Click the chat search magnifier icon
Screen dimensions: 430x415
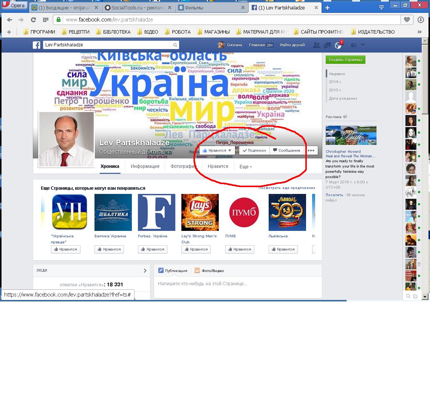coord(408,296)
